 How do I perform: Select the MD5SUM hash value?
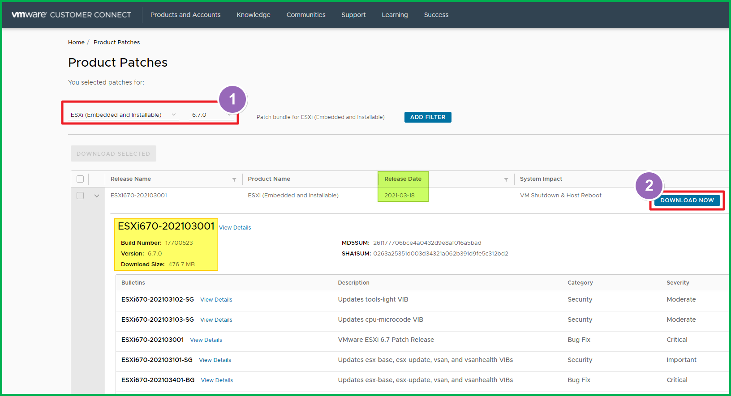(x=427, y=243)
